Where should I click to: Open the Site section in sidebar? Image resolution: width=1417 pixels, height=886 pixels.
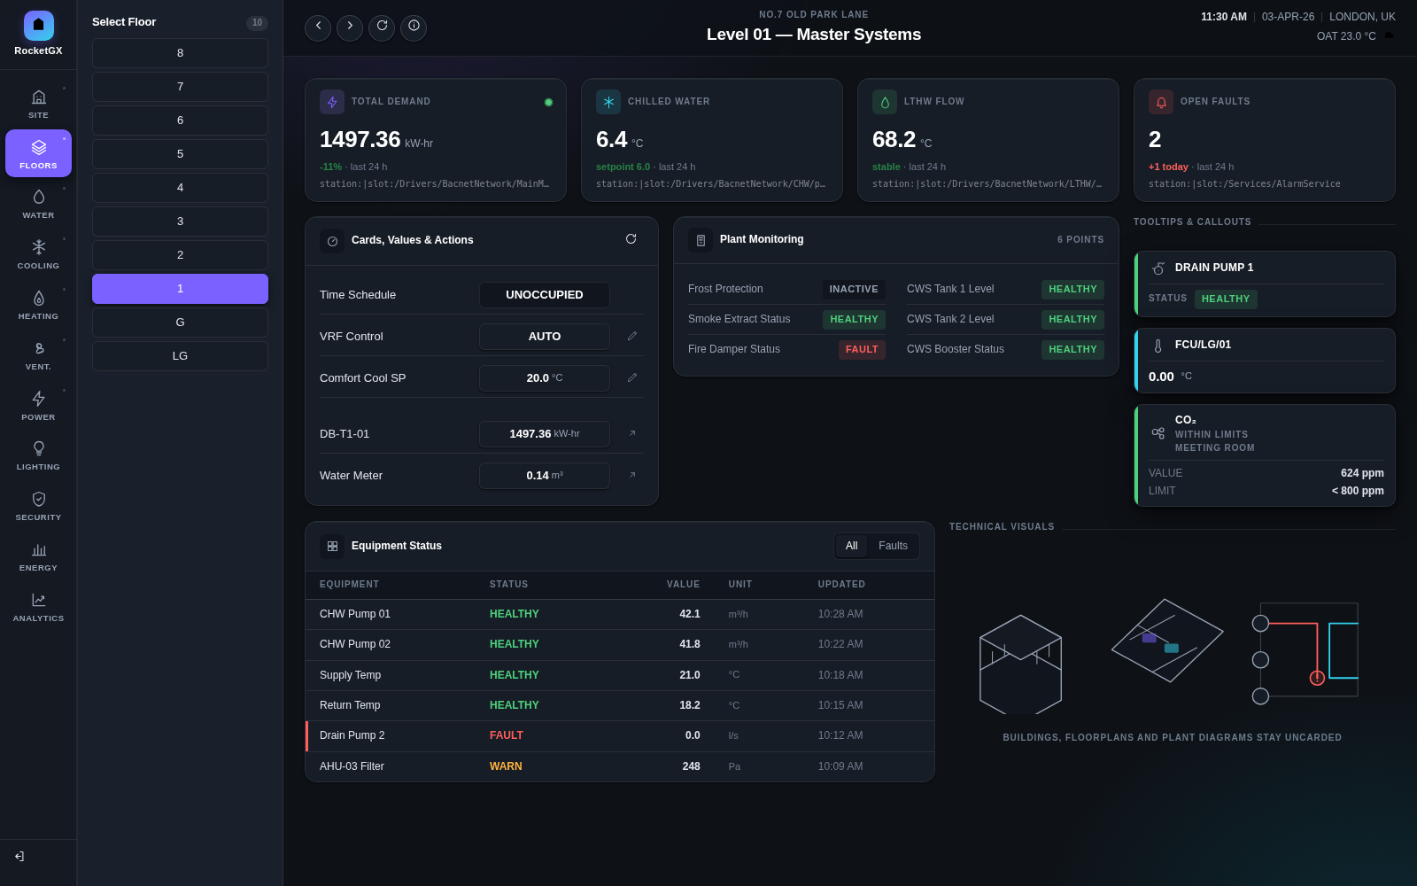pyautogui.click(x=38, y=104)
